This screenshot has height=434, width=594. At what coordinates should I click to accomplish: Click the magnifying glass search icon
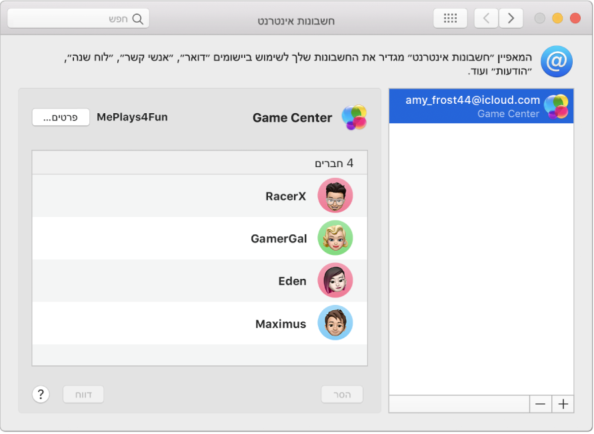click(x=138, y=19)
